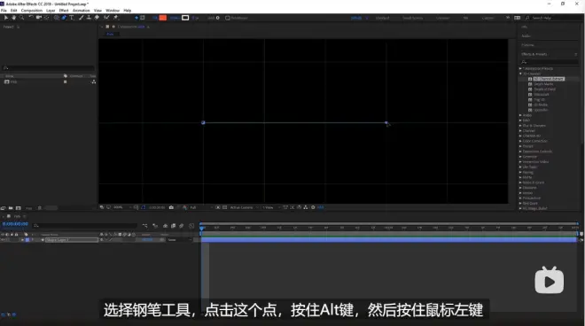Click the orange Fill color swatch

click(163, 18)
